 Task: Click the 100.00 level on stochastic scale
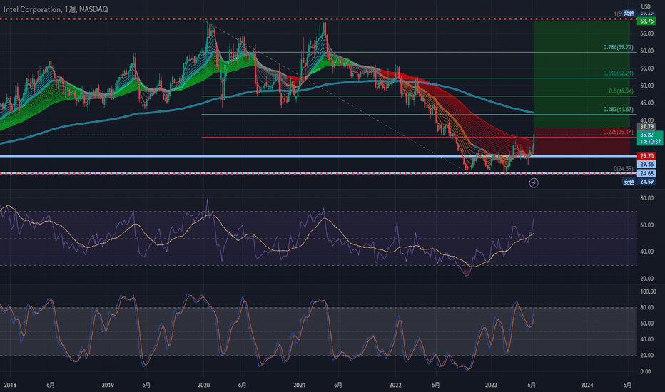(648, 292)
